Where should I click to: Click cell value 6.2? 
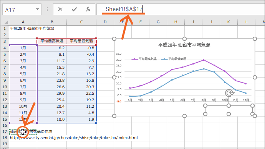point(61,48)
